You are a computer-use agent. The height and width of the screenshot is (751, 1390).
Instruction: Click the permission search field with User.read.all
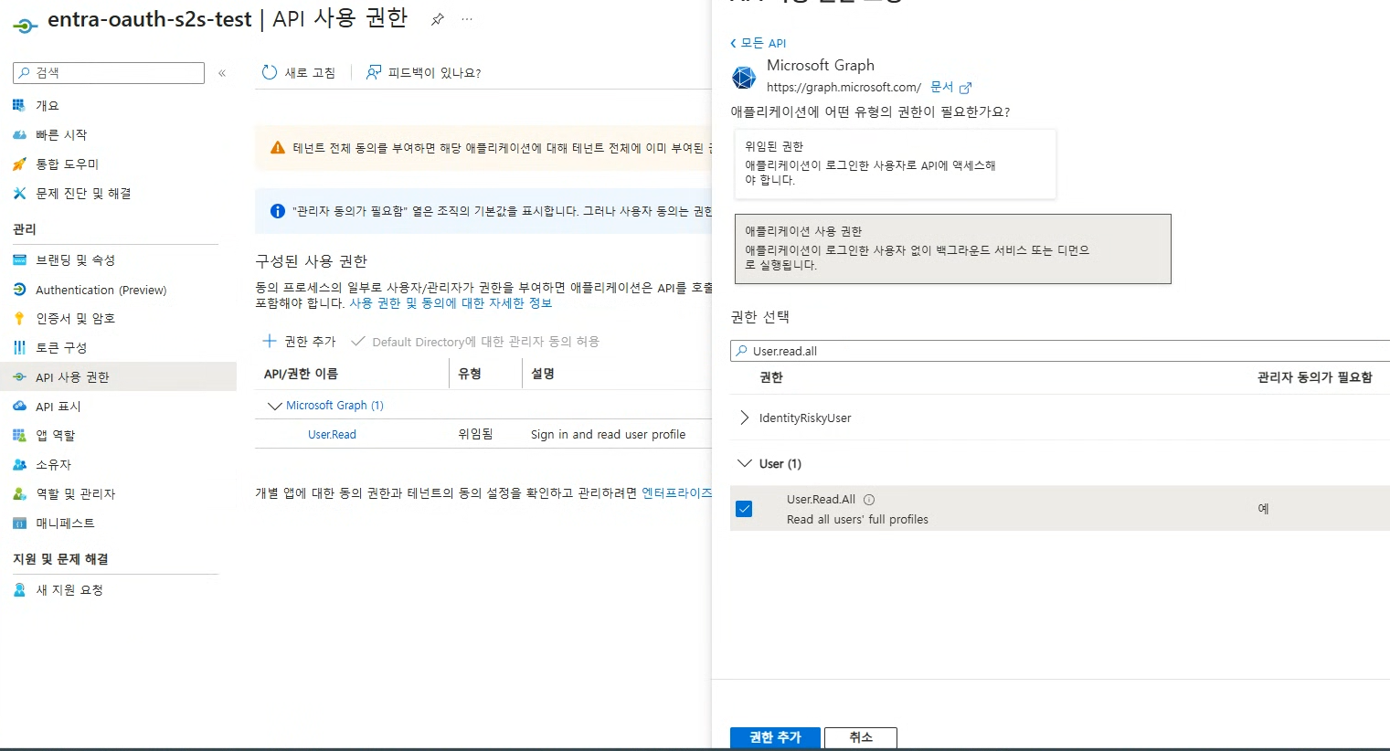(x=1060, y=351)
